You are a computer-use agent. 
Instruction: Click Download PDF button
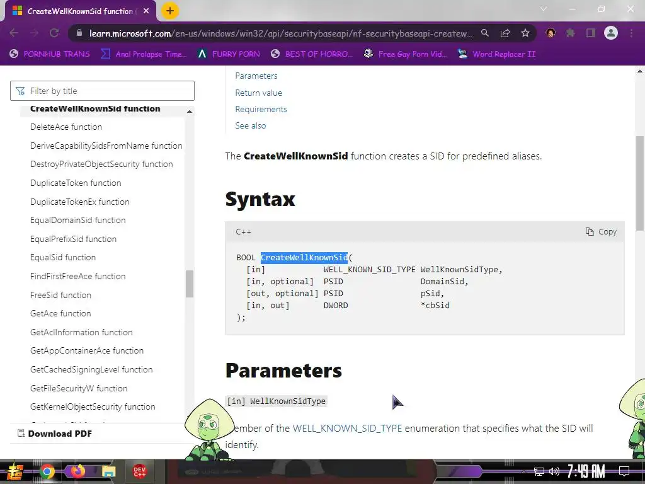coord(55,434)
